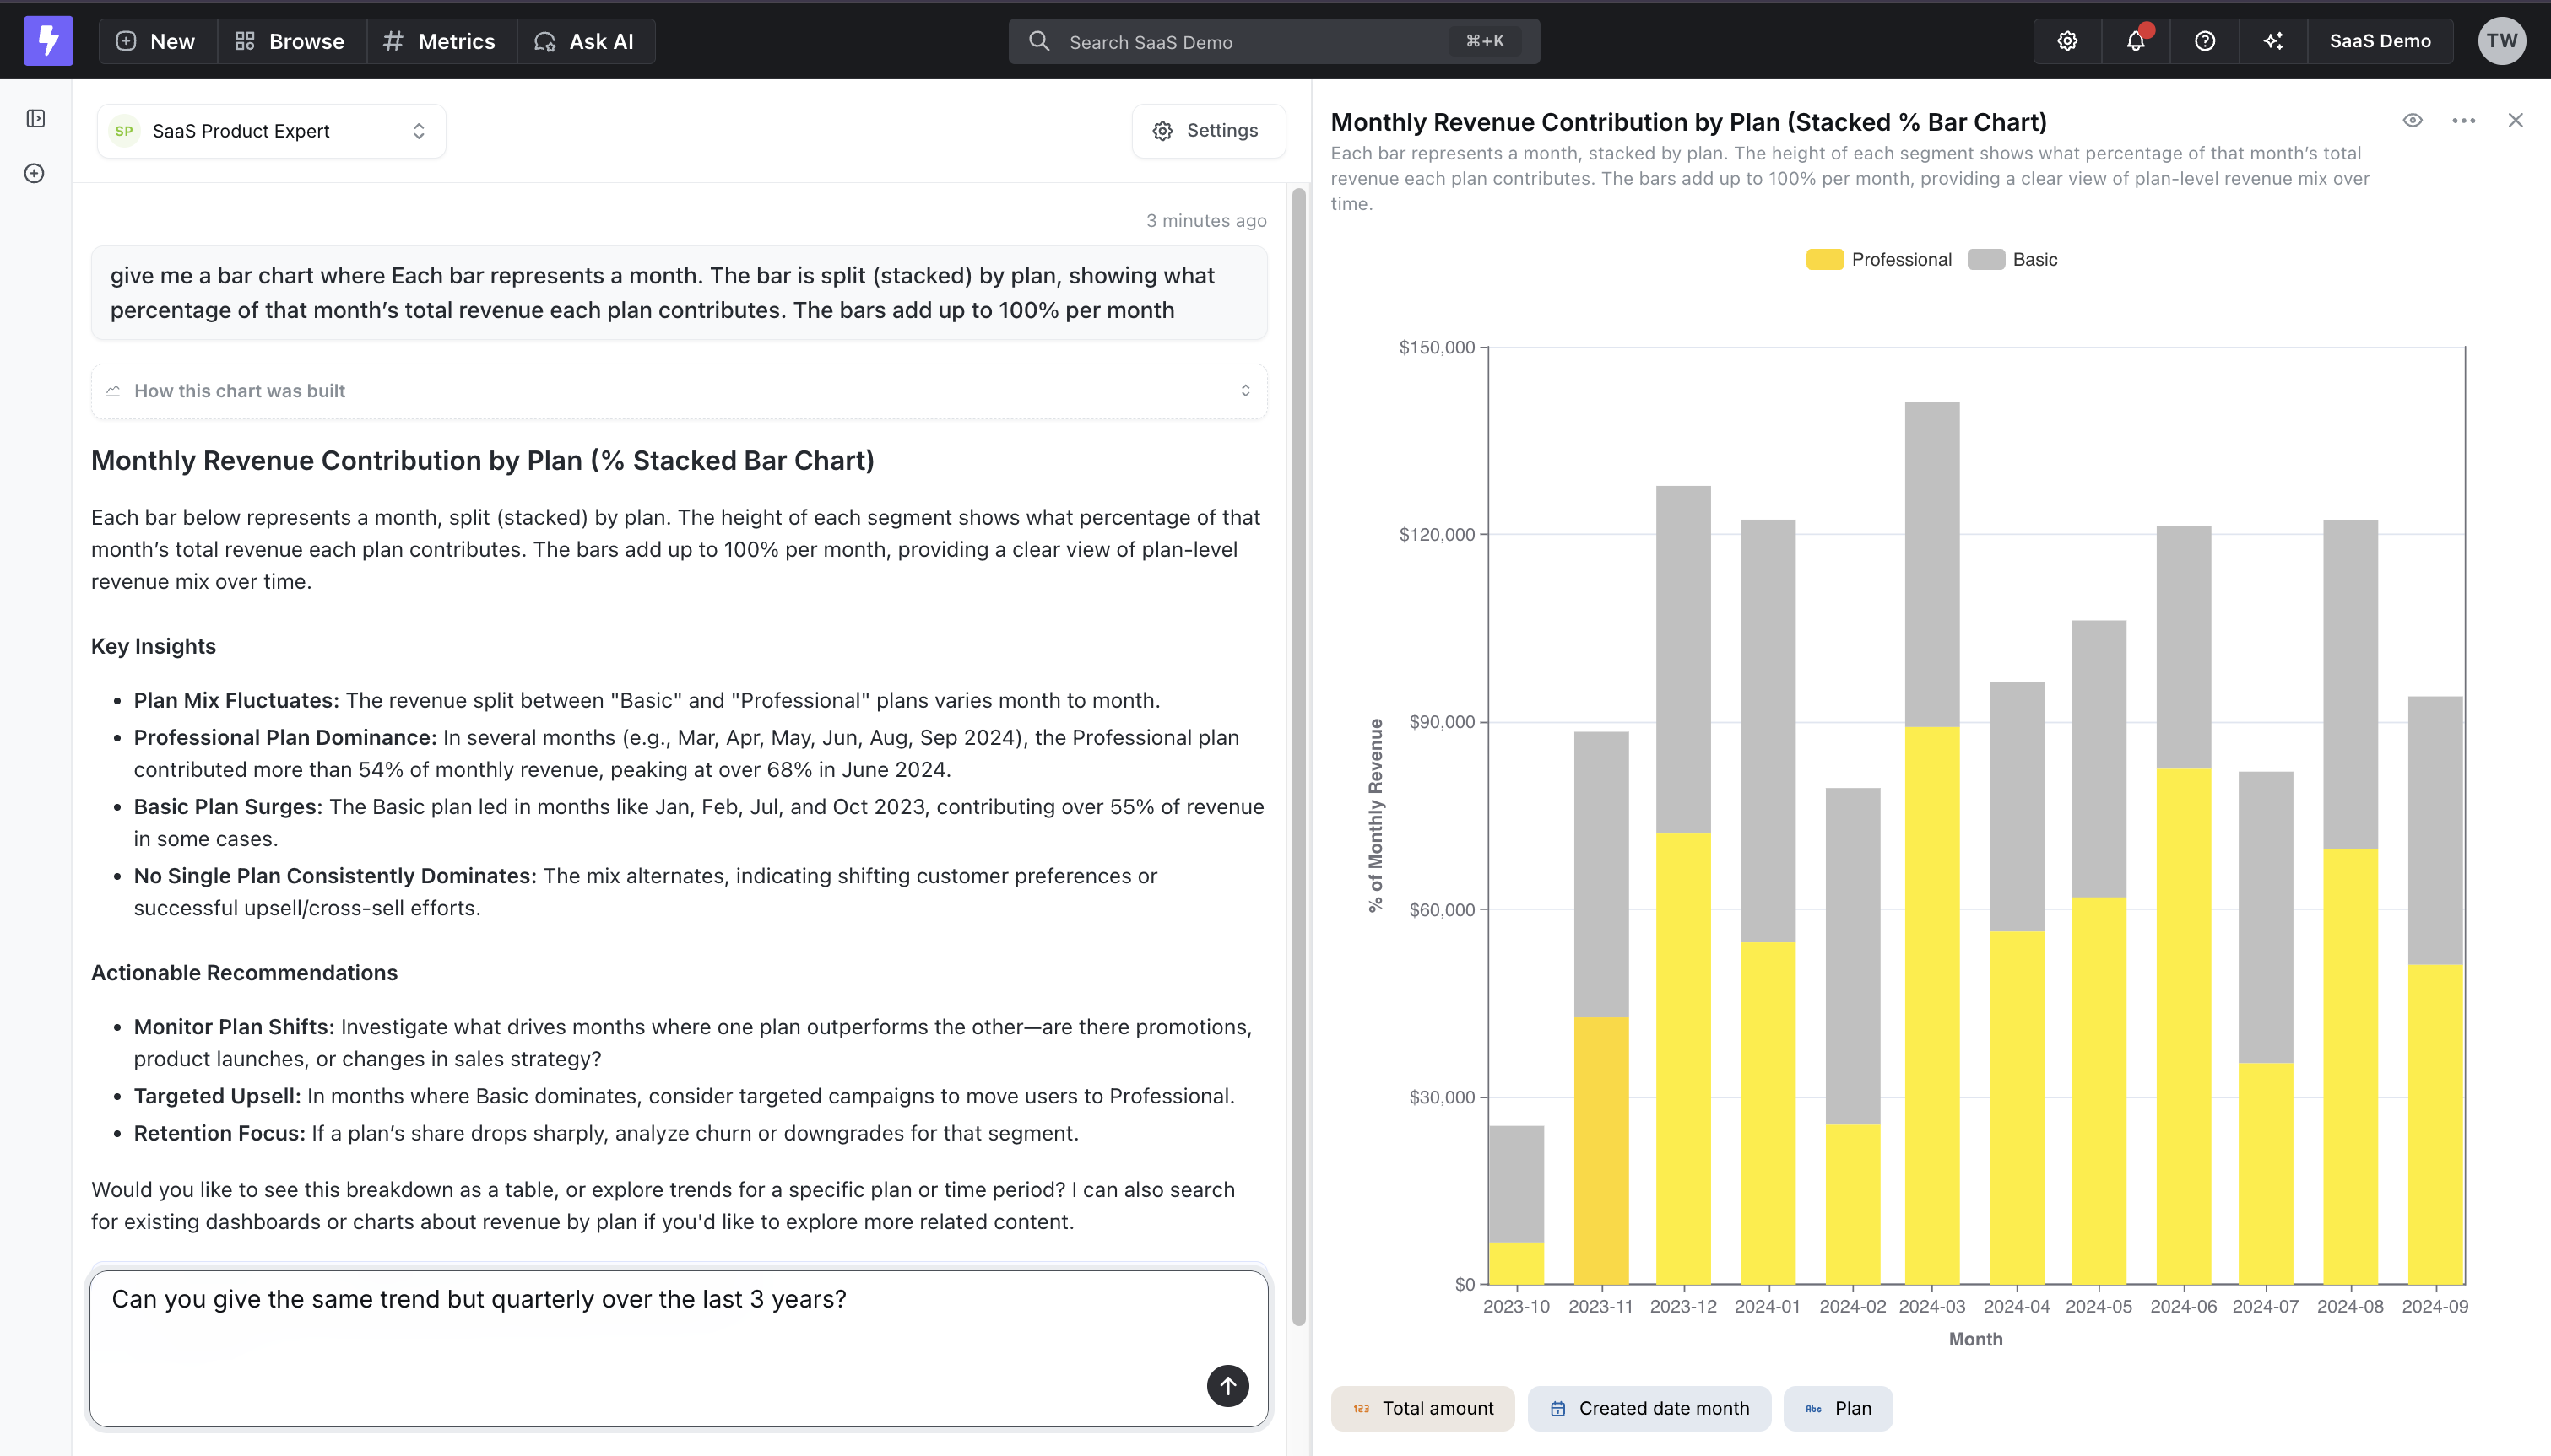Open the help menu

[2204, 40]
